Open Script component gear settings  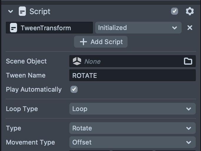(190, 11)
